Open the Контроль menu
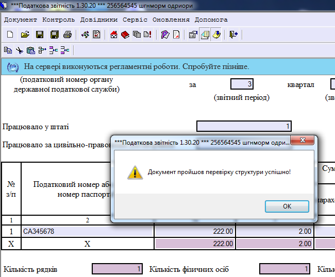The width and height of the screenshot is (335, 277). [59, 20]
